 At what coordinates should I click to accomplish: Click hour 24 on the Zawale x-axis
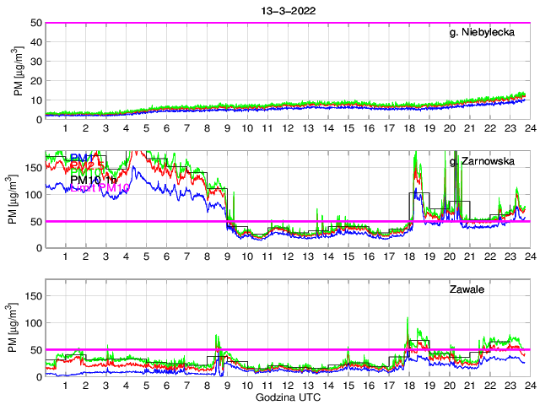[x=529, y=386]
